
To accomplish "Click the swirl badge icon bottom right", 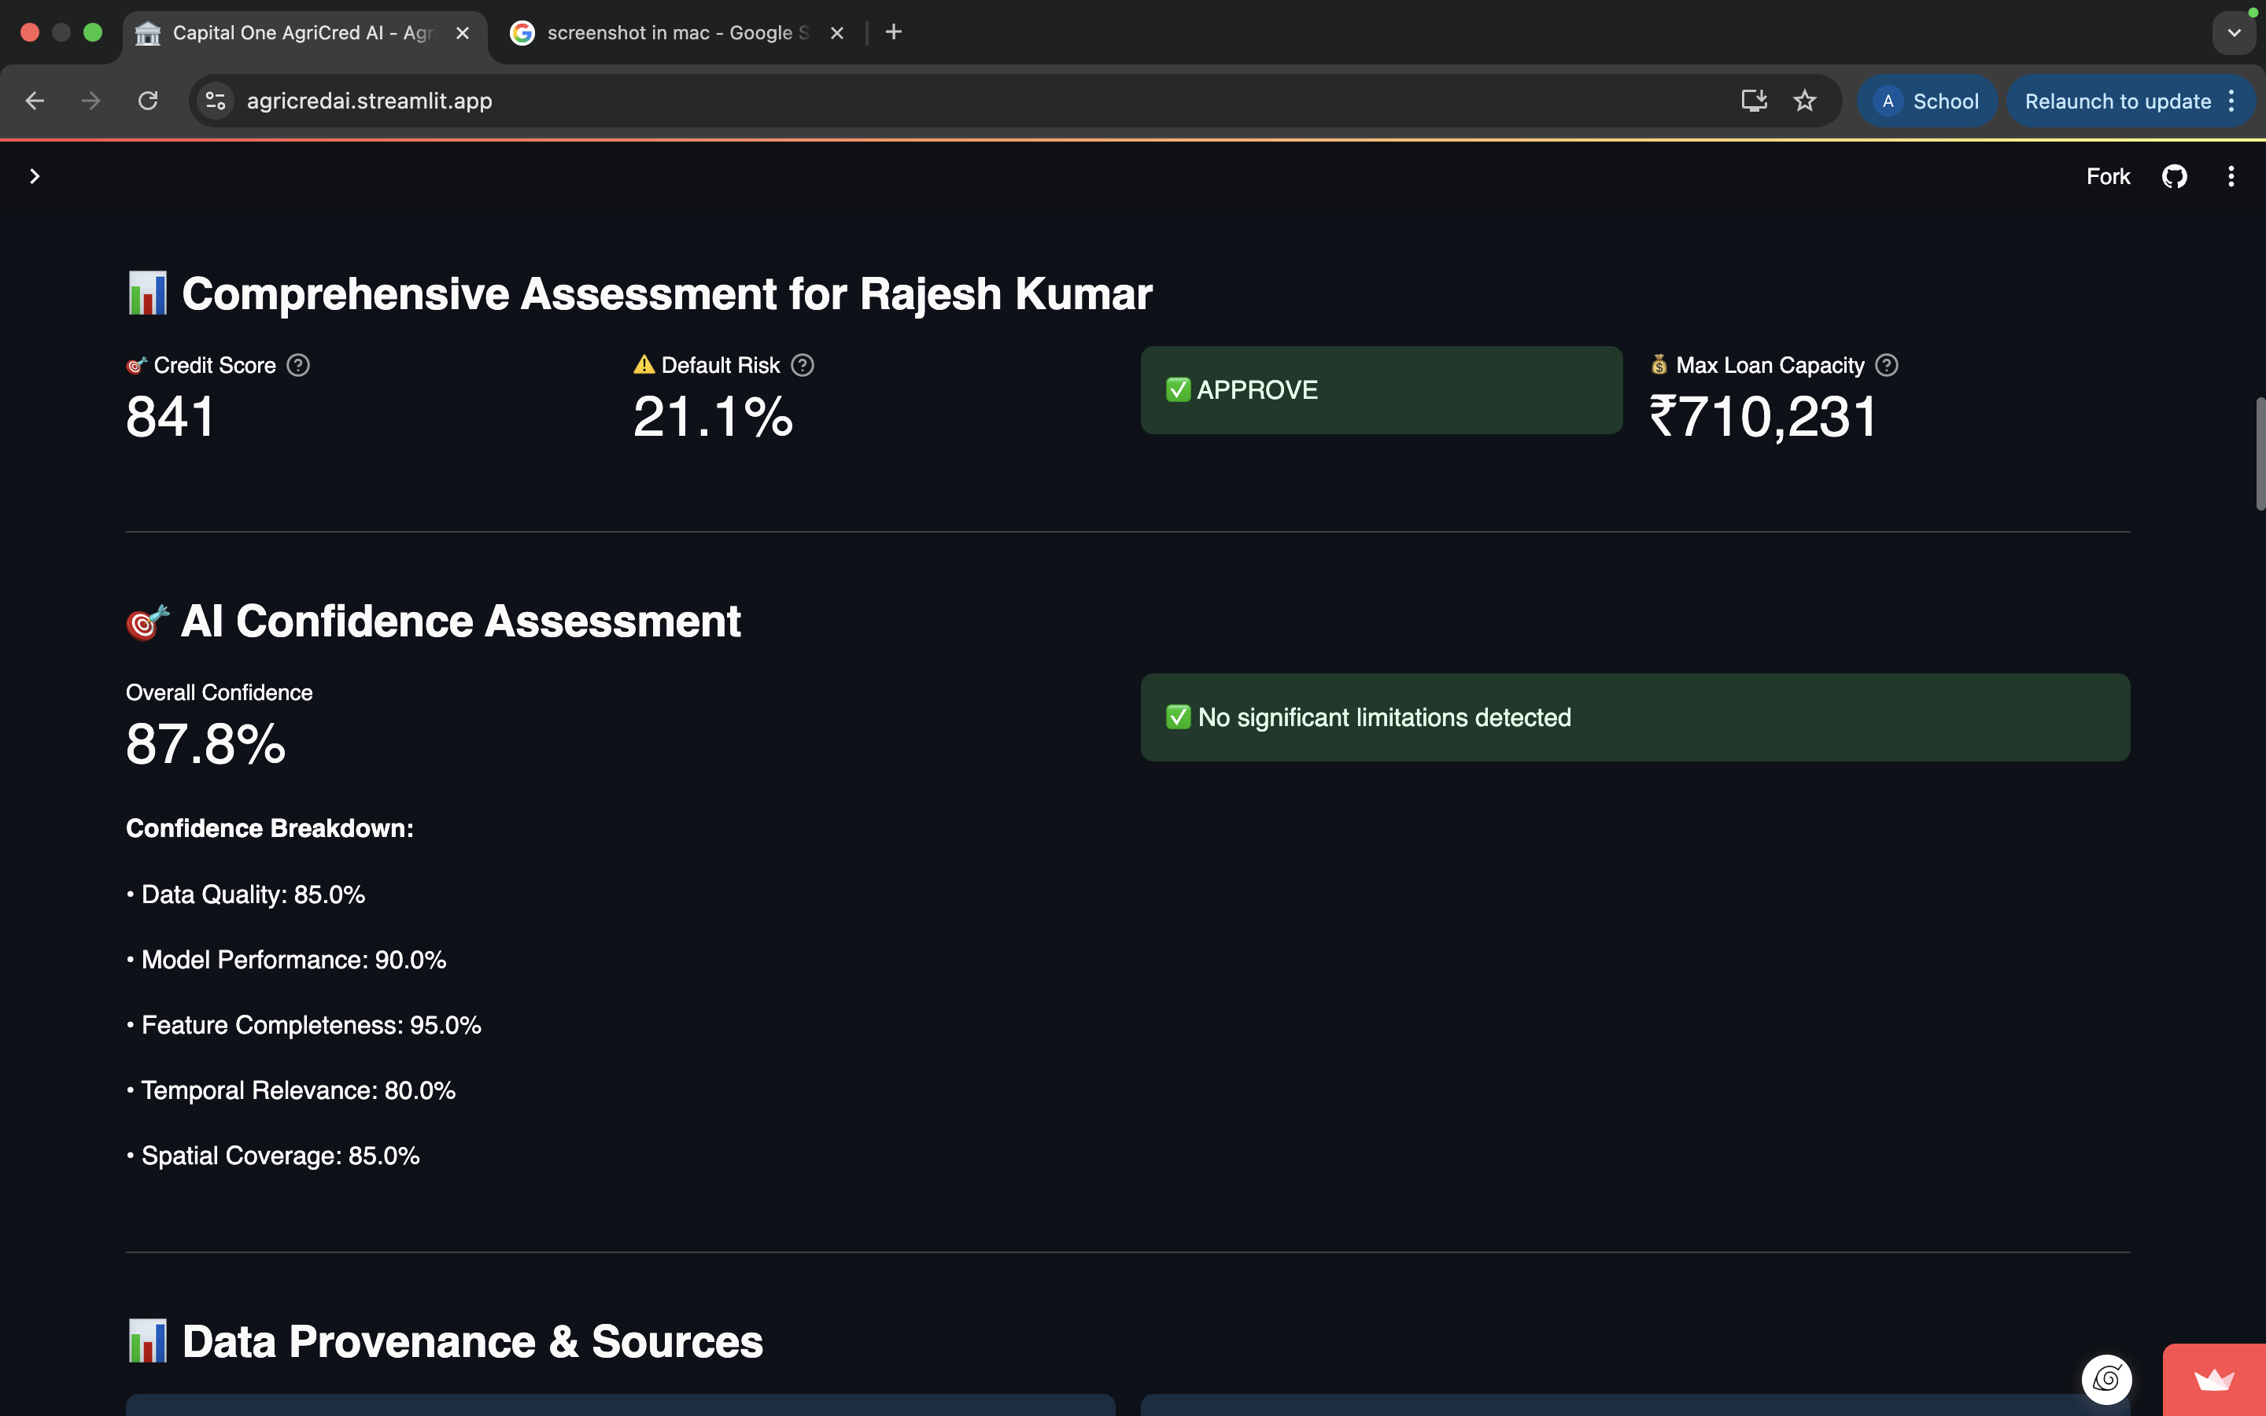I will (2105, 1378).
